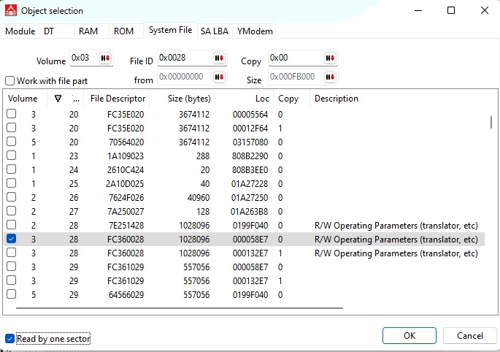Check the FC361029 row with Loc 000132E7
The image size is (500, 352).
(12, 280)
